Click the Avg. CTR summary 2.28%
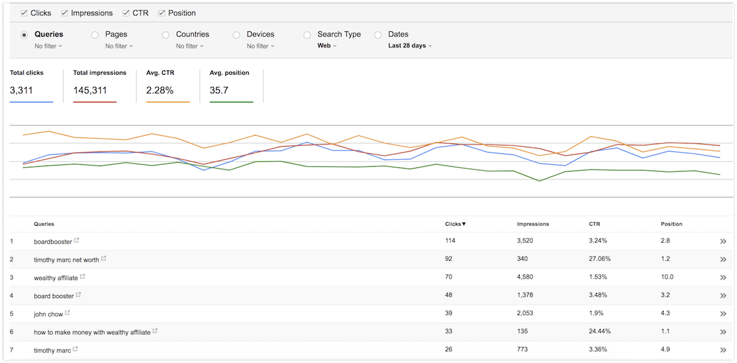 click(x=159, y=90)
